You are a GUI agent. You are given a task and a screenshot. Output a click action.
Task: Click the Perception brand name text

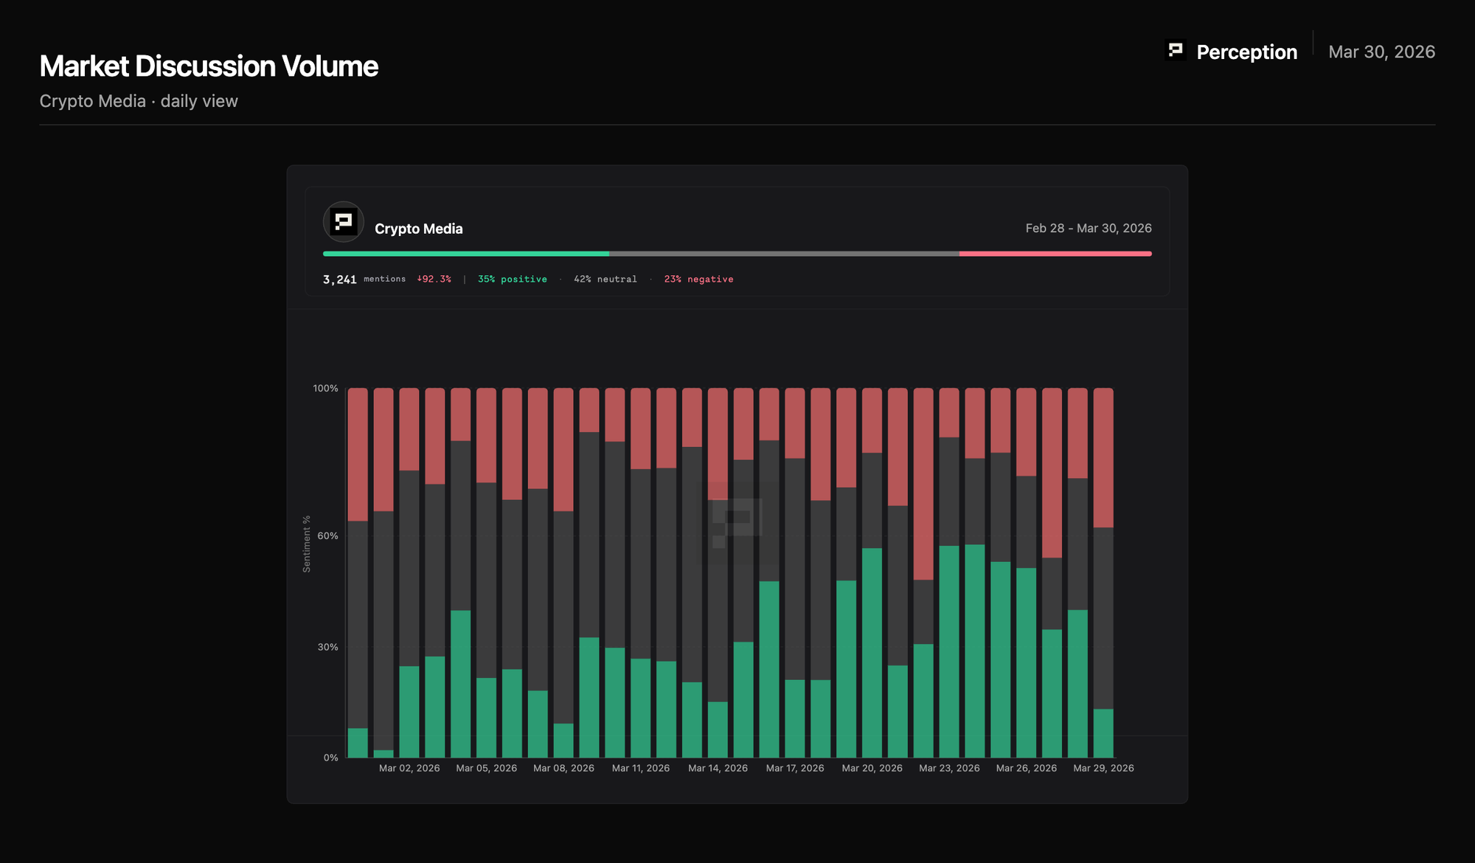tap(1246, 52)
